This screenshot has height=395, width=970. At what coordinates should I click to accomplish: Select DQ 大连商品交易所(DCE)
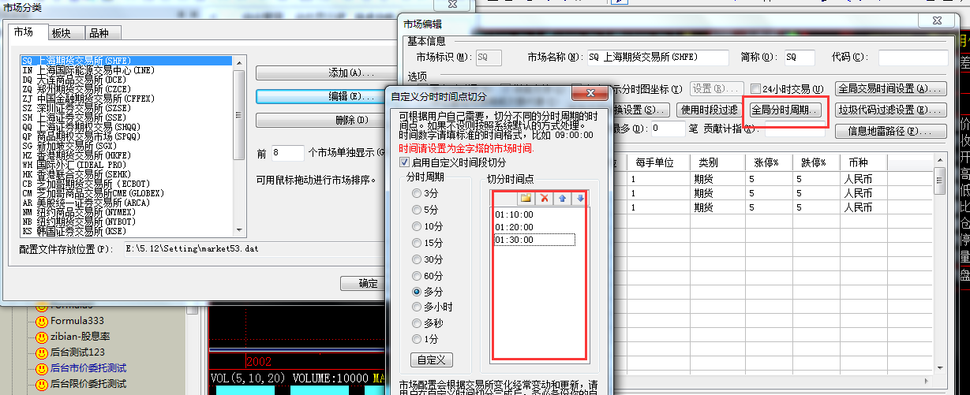pyautogui.click(x=126, y=80)
